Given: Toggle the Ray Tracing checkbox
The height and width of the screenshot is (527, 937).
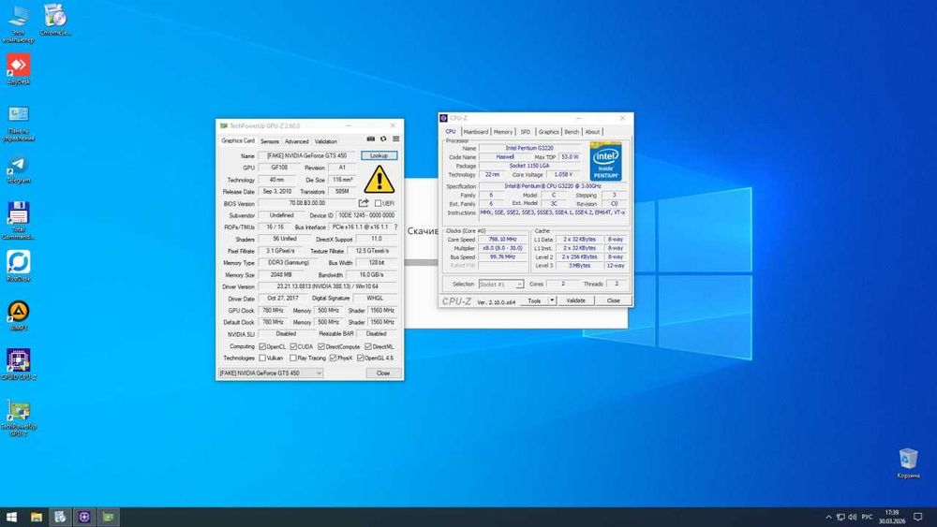Looking at the screenshot, I should [x=292, y=359].
